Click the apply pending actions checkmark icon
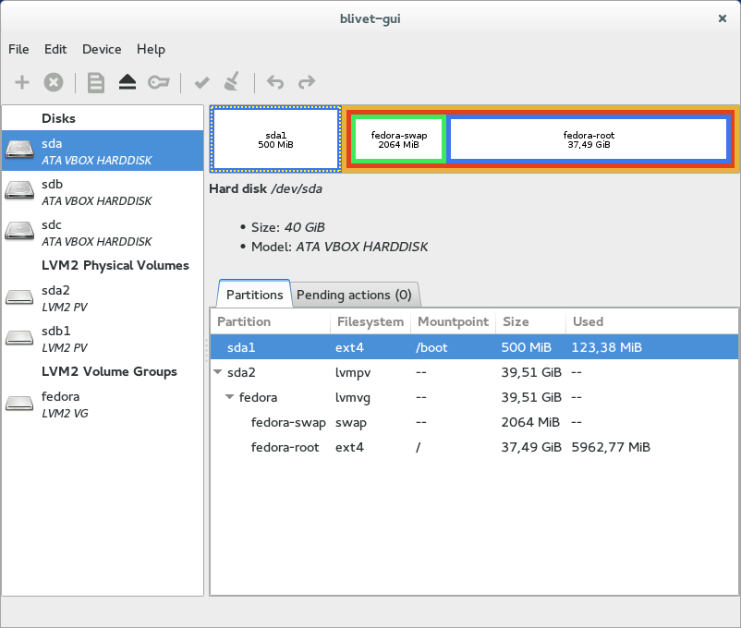This screenshot has height=628, width=741. pos(201,82)
